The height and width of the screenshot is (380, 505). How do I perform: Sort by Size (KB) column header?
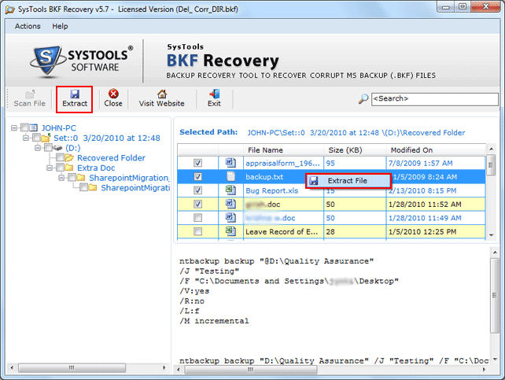[x=355, y=150]
